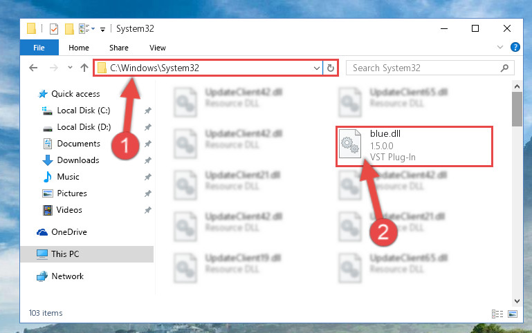
Task: Refresh the System32 folder view
Action: (331, 68)
